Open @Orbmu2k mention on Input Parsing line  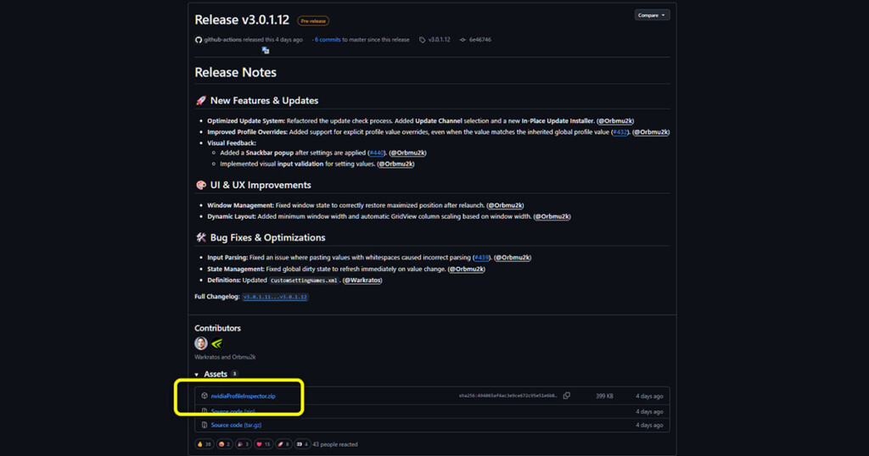click(513, 258)
